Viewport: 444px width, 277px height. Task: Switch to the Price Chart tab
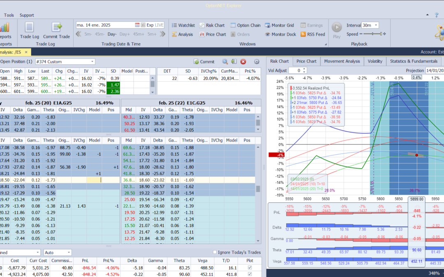tap(306, 61)
